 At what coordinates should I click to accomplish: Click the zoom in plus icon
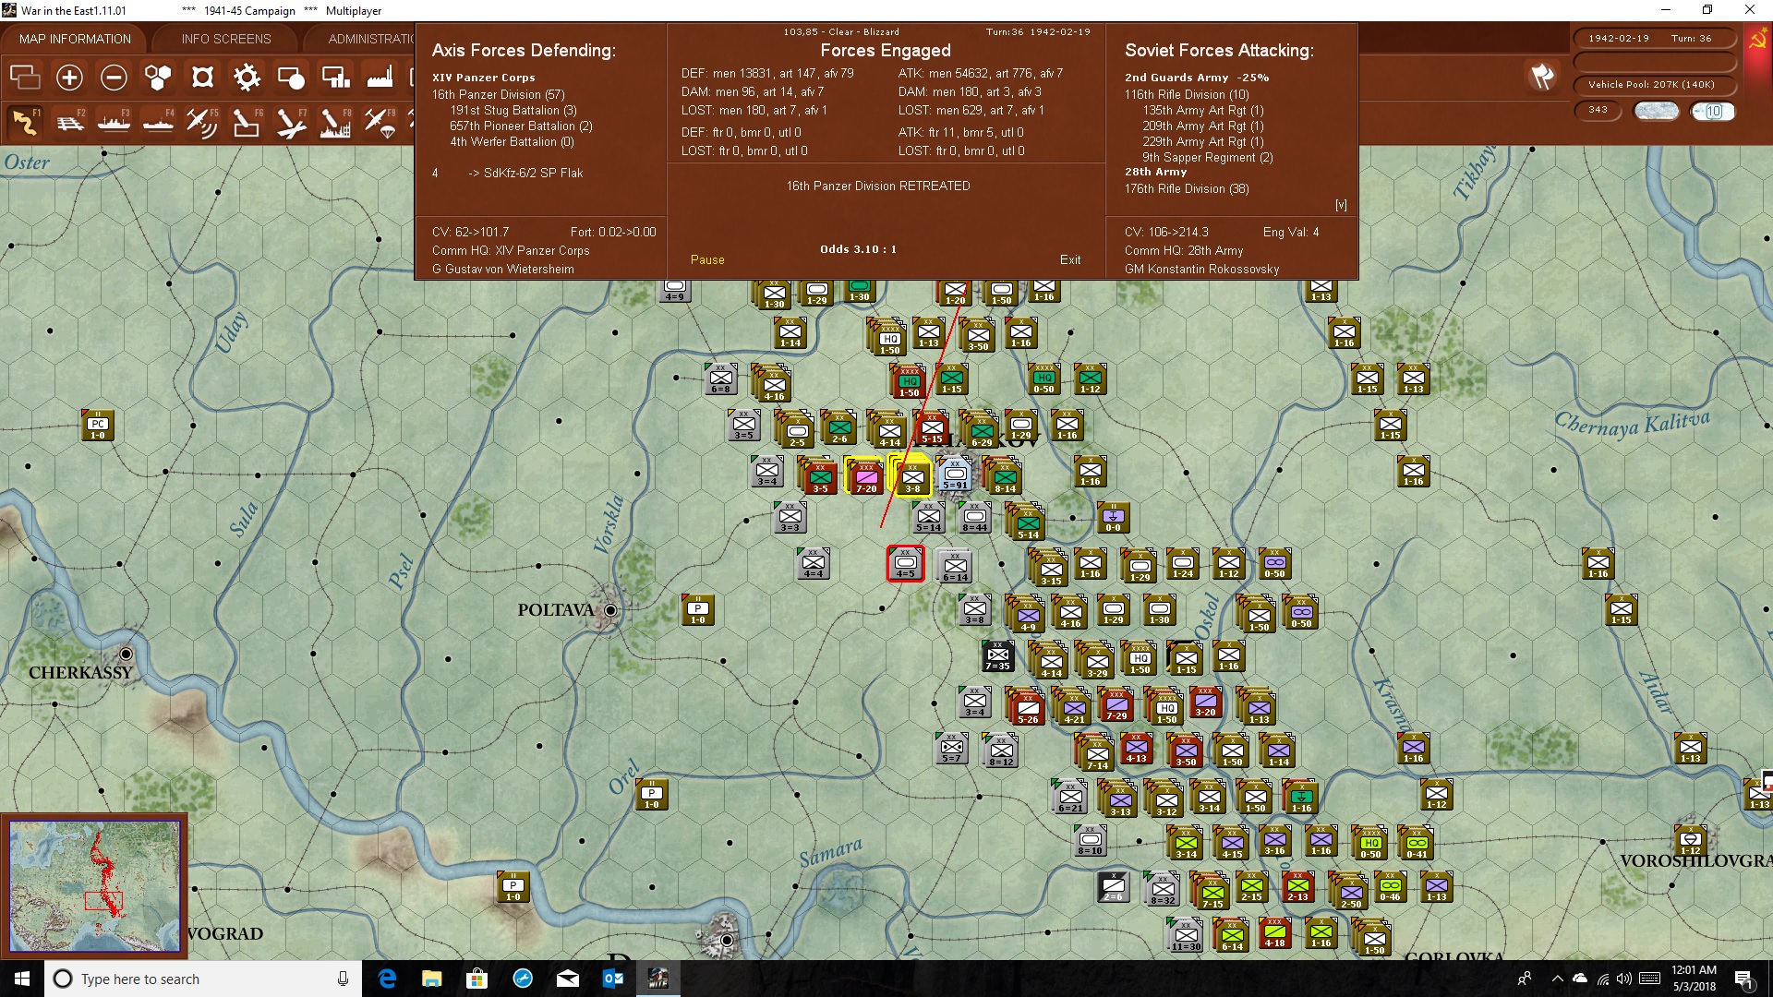[x=69, y=78]
